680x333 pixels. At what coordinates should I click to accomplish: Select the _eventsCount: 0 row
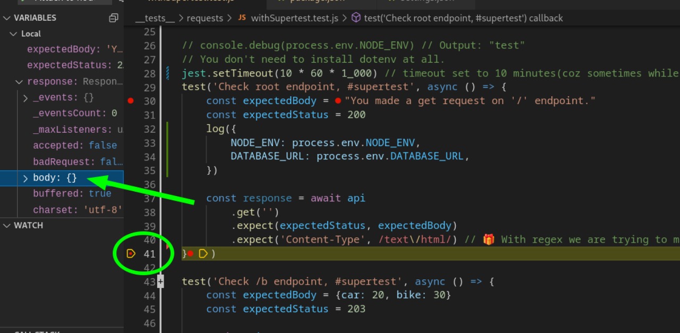pos(62,114)
